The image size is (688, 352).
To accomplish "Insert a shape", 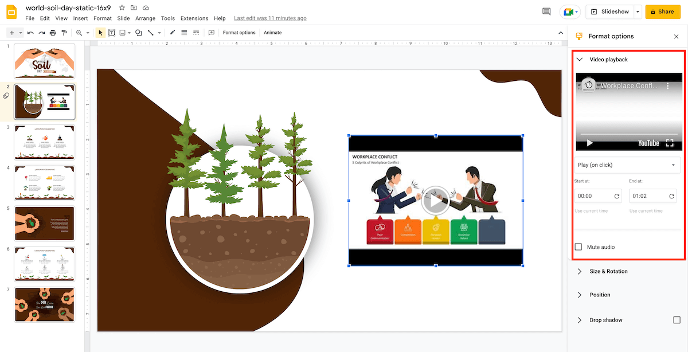I will tap(139, 33).
